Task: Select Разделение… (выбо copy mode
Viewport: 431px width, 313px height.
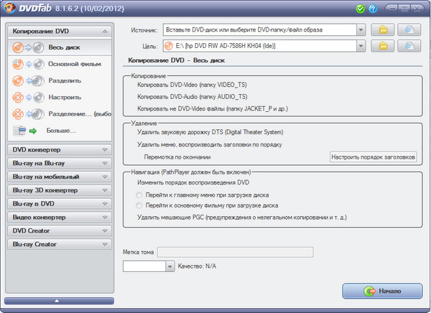Action: [60, 114]
